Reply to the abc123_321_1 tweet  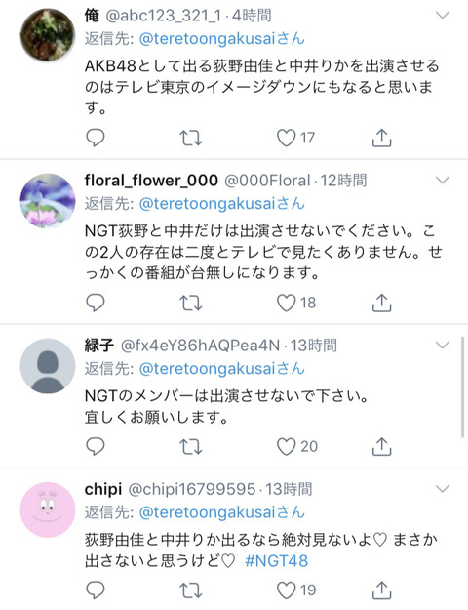pyautogui.click(x=96, y=138)
